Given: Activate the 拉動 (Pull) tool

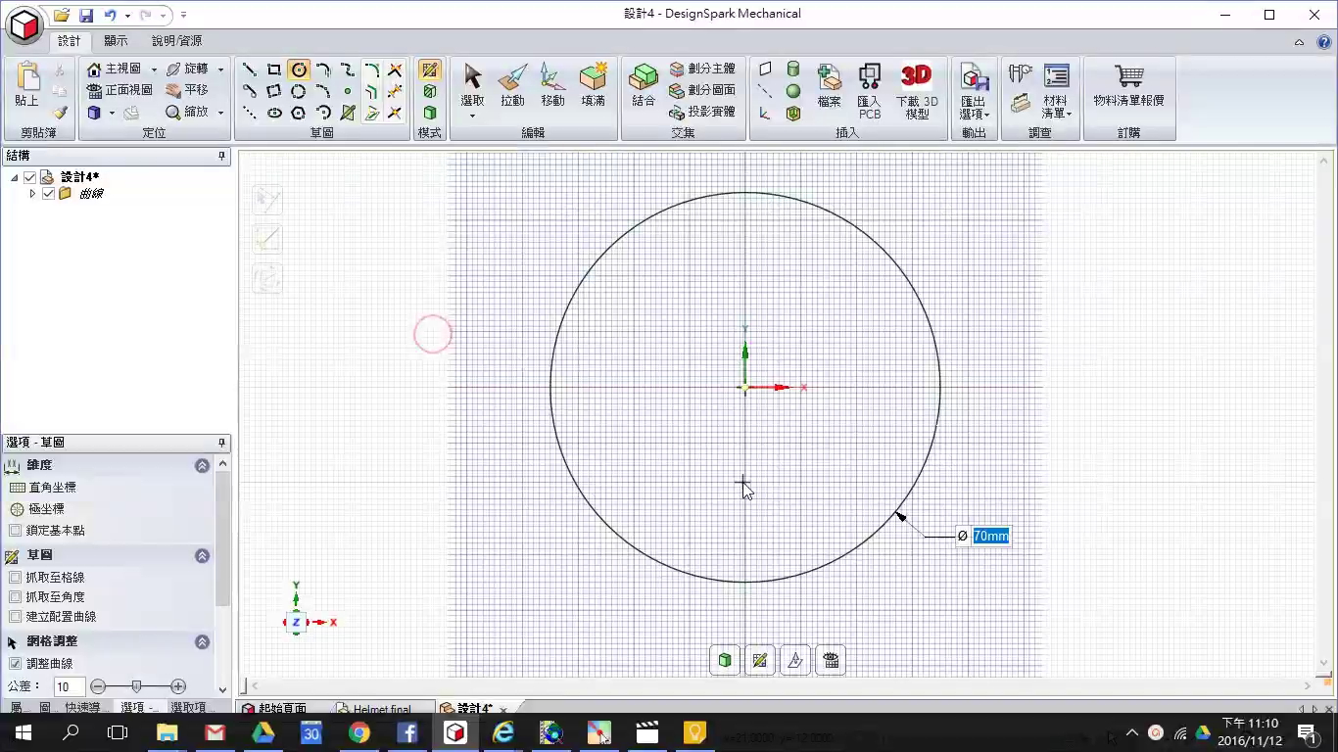Looking at the screenshot, I should coord(512,85).
